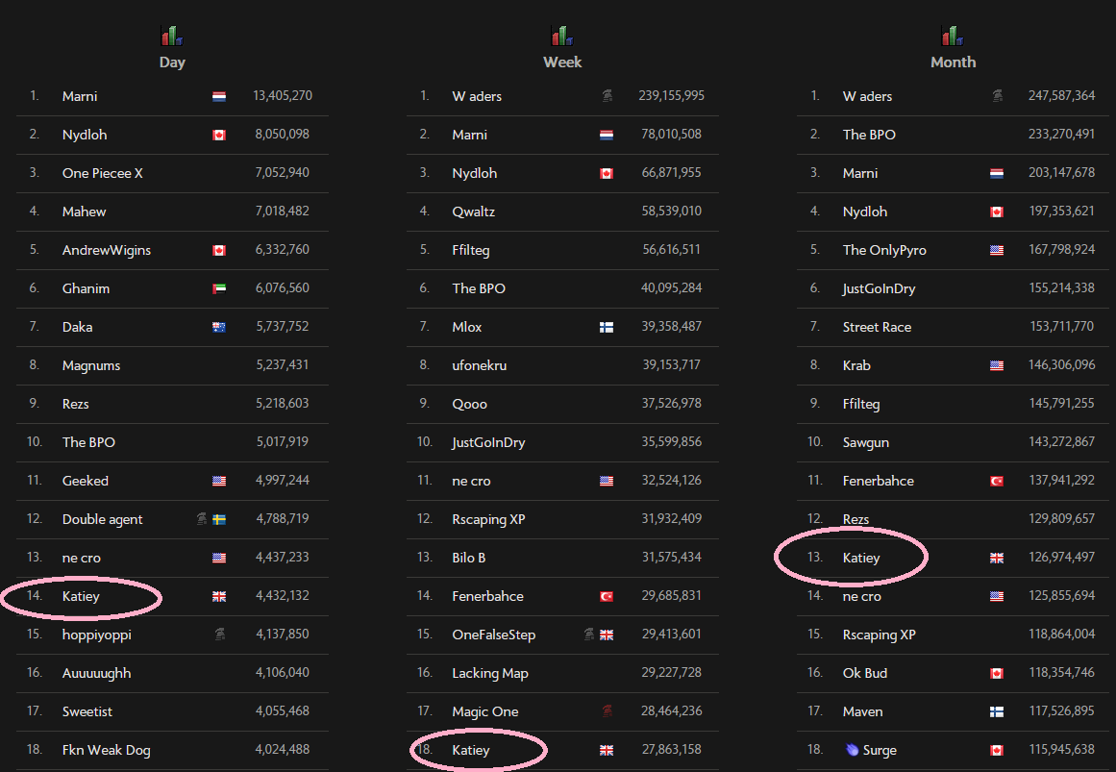Screen dimensions: 1116x772
Task: Click the bar chart icon above Month
Action: pos(953,36)
